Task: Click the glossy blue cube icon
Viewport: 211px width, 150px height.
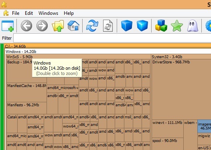Action: (x=142, y=26)
